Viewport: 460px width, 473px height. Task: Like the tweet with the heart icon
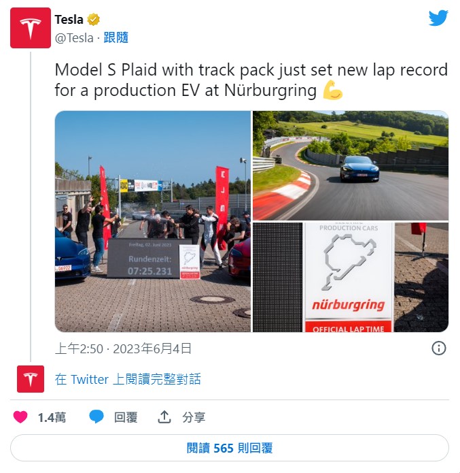pyautogui.click(x=20, y=417)
